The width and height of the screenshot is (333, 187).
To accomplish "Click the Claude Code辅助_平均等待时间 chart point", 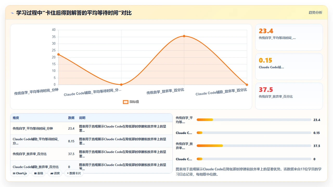I will [121, 84].
